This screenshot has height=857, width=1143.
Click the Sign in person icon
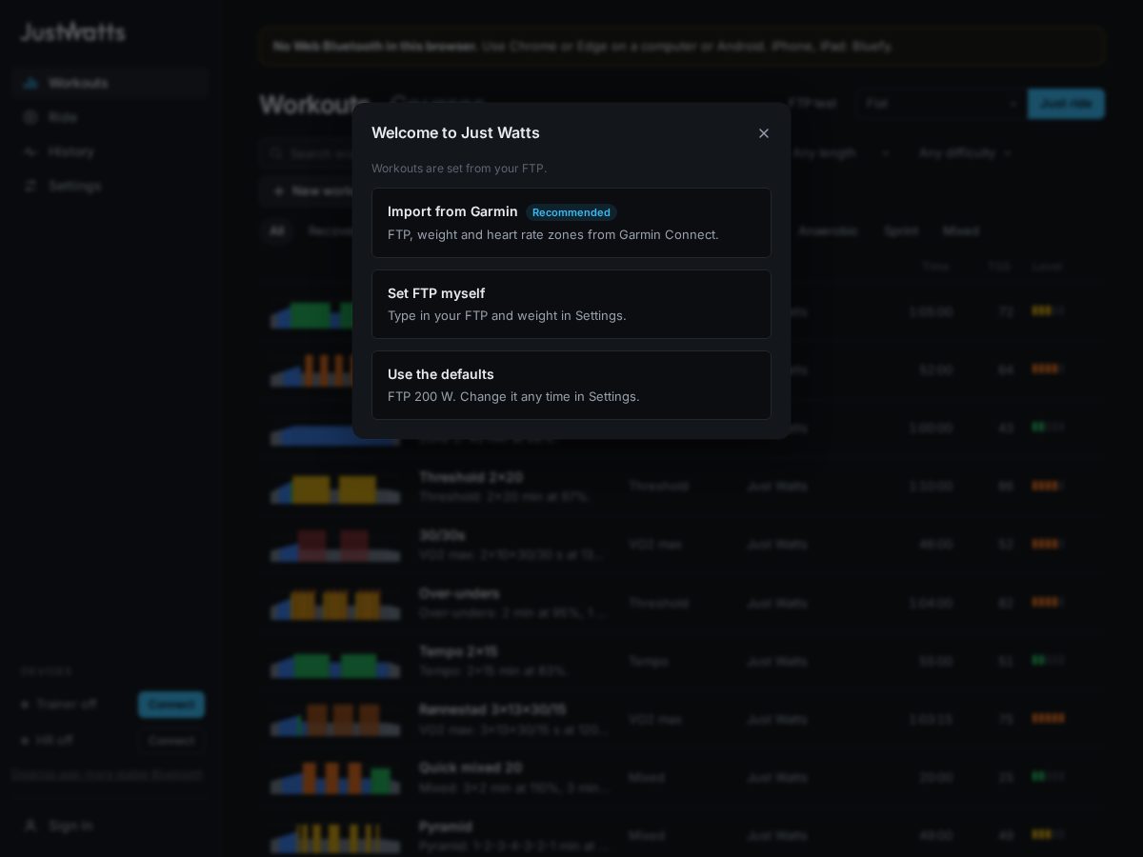tap(30, 826)
